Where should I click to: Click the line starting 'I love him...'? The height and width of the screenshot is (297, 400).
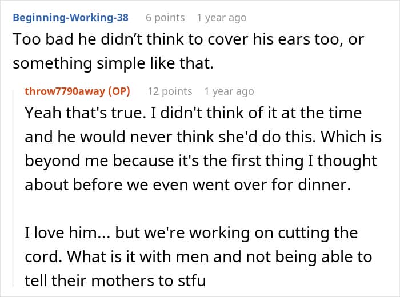(x=191, y=233)
